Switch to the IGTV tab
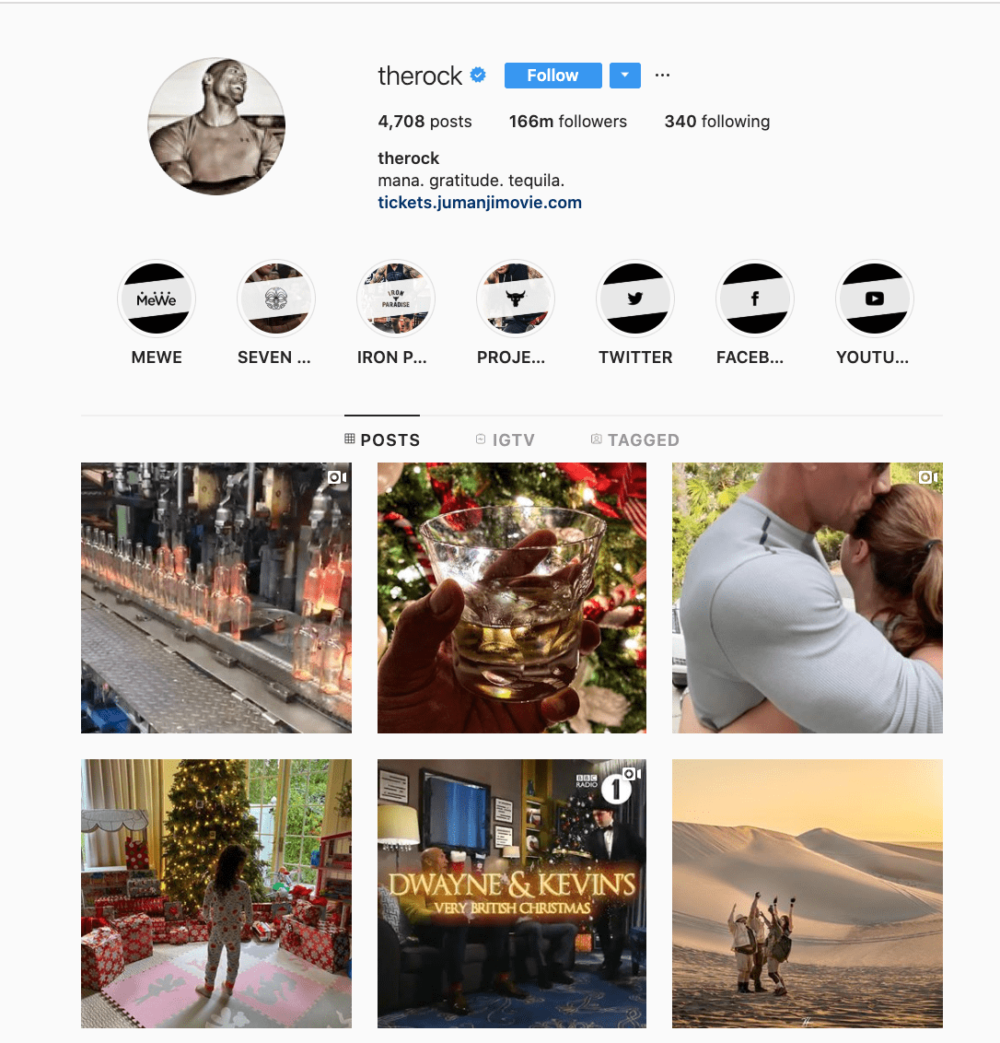Image resolution: width=1000 pixels, height=1043 pixels. (x=506, y=439)
